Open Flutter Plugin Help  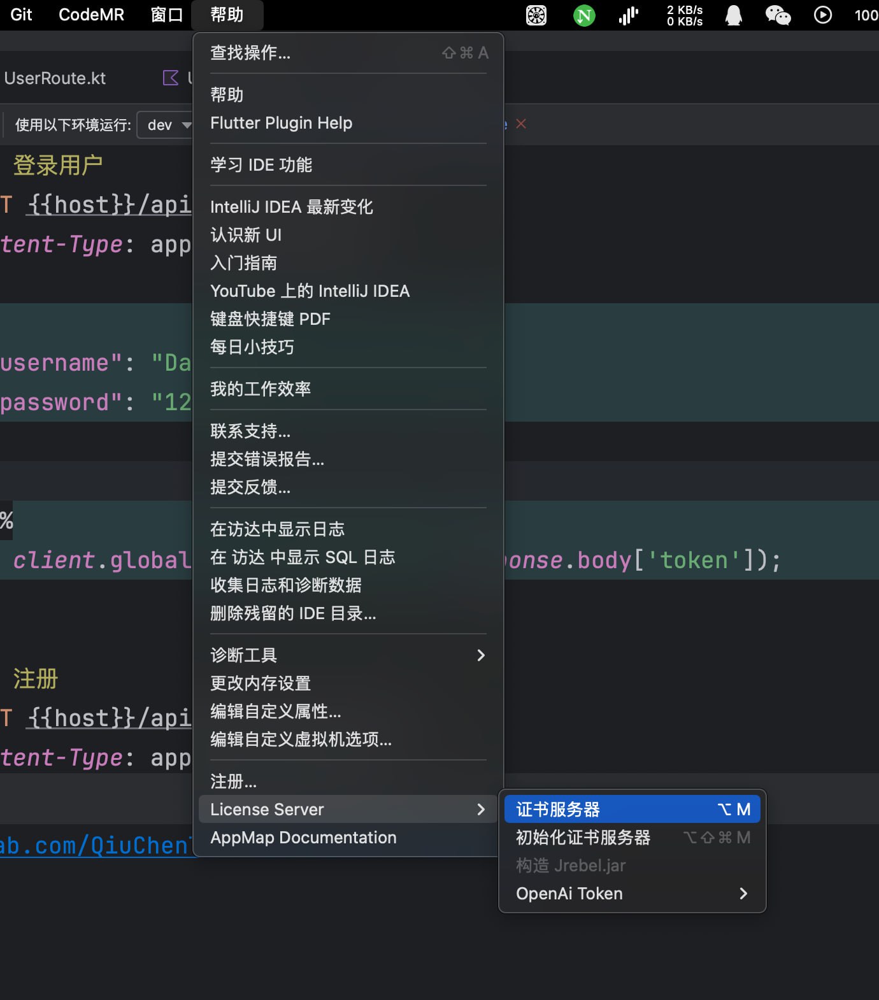point(348,123)
